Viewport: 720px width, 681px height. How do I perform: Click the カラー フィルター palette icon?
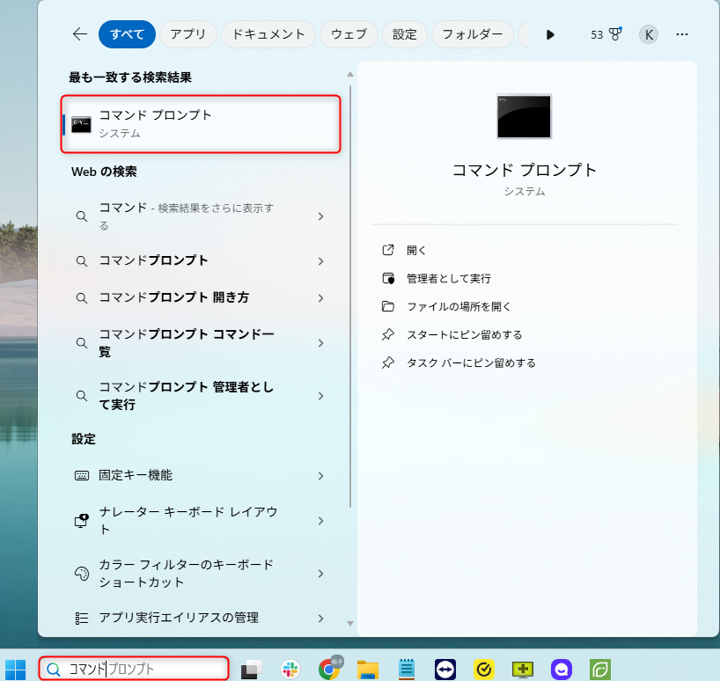(x=82, y=574)
